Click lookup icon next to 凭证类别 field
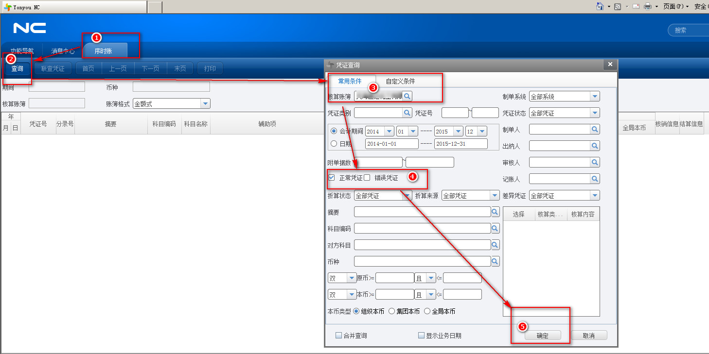This screenshot has width=709, height=354. [408, 113]
